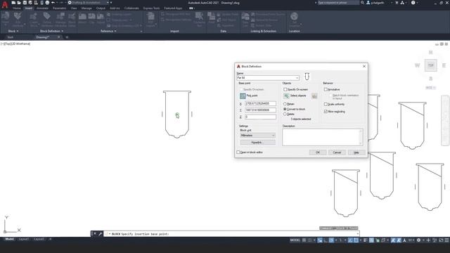The image size is (450, 253).
Task: Click the Edit Attribute ribbon icon
Action: click(18, 20)
